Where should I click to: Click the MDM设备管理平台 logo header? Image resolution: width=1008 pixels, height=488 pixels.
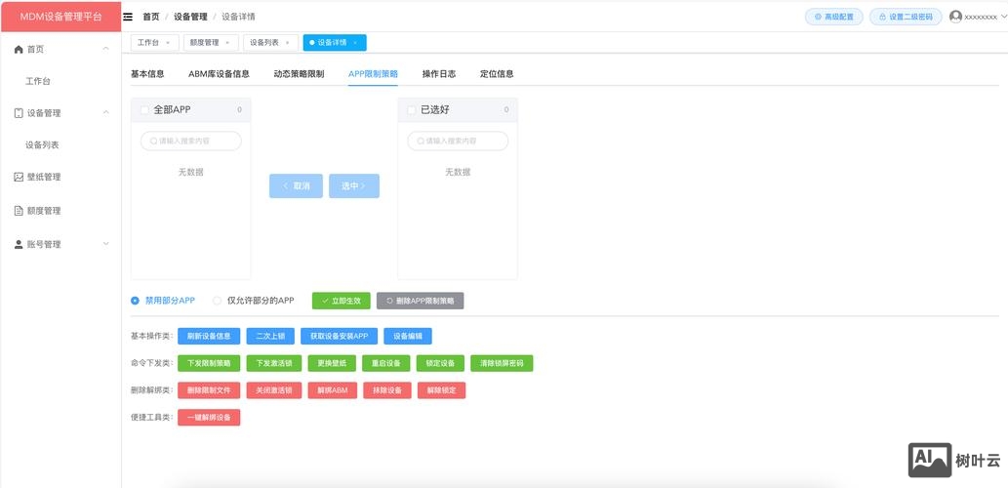pos(61,17)
